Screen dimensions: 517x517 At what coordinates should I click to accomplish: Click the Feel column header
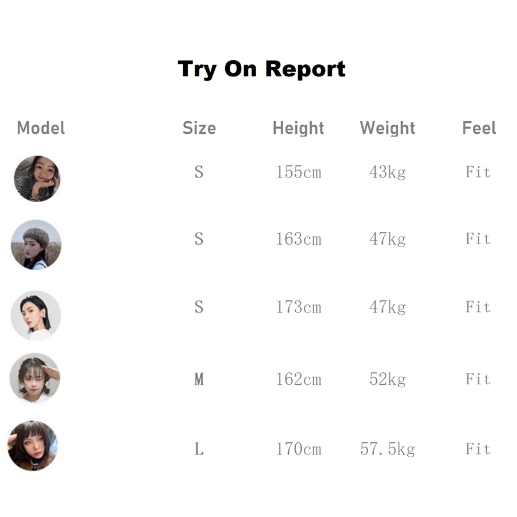[x=479, y=128]
